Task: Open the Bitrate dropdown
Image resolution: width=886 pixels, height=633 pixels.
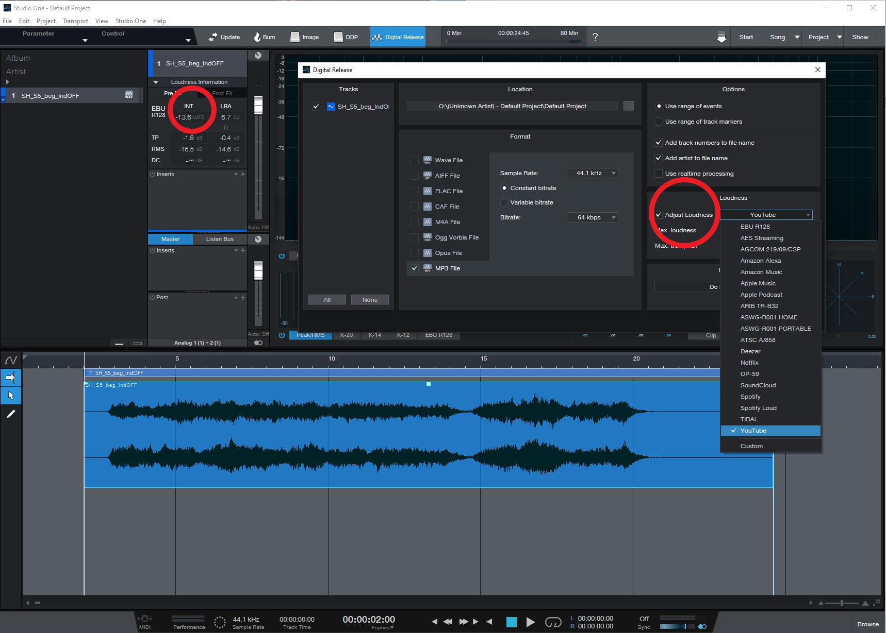Action: coord(593,217)
